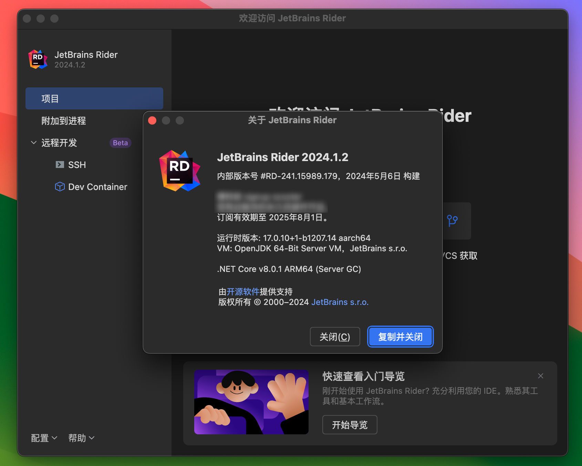Click JetBrains Rider 2024.1.2 title in dialog

click(x=283, y=157)
